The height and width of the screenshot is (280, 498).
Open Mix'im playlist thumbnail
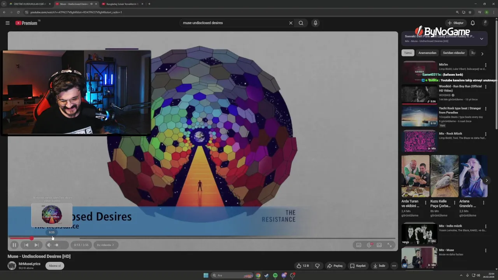[x=419, y=72]
